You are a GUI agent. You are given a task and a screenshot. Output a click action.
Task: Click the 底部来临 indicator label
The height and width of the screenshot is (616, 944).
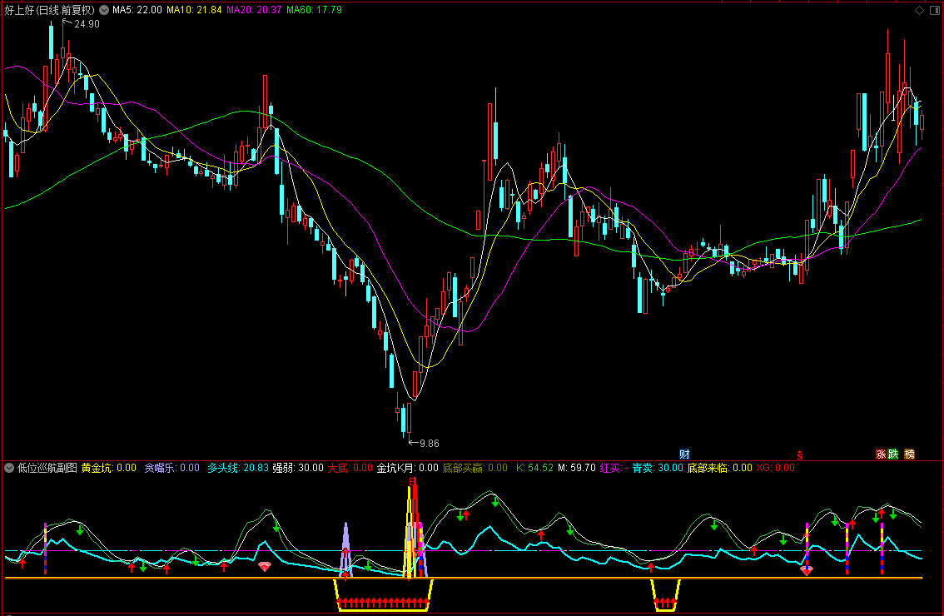click(720, 468)
